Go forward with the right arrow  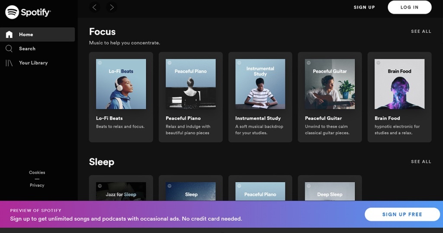pyautogui.click(x=112, y=7)
